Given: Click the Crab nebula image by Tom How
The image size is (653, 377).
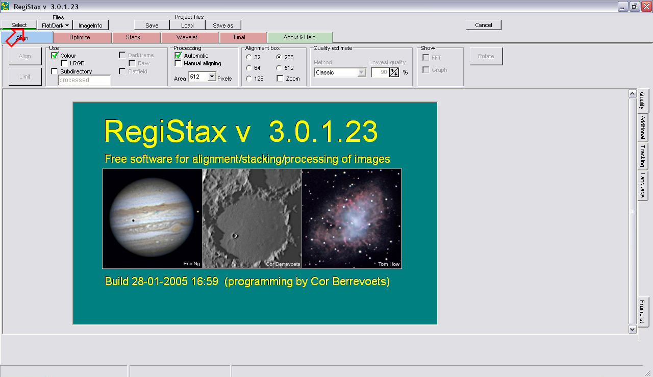Looking at the screenshot, I should [351, 218].
